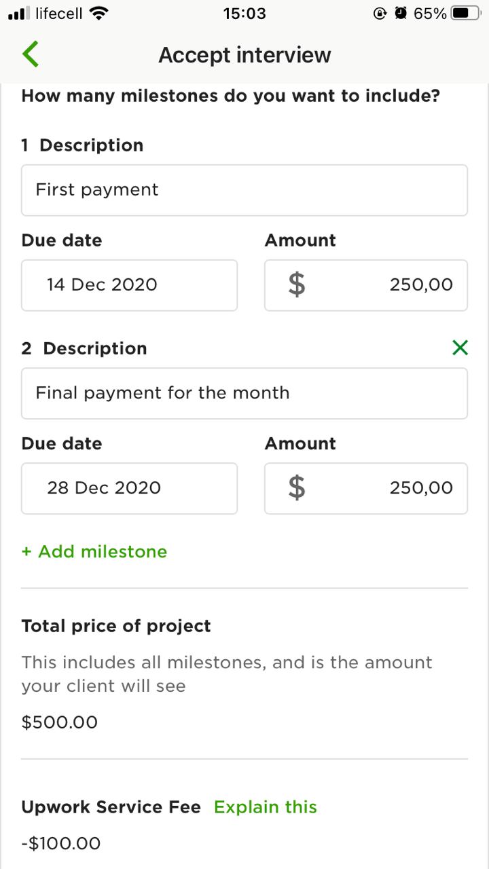Open the 28 Dec 2020 due date picker

click(x=129, y=488)
